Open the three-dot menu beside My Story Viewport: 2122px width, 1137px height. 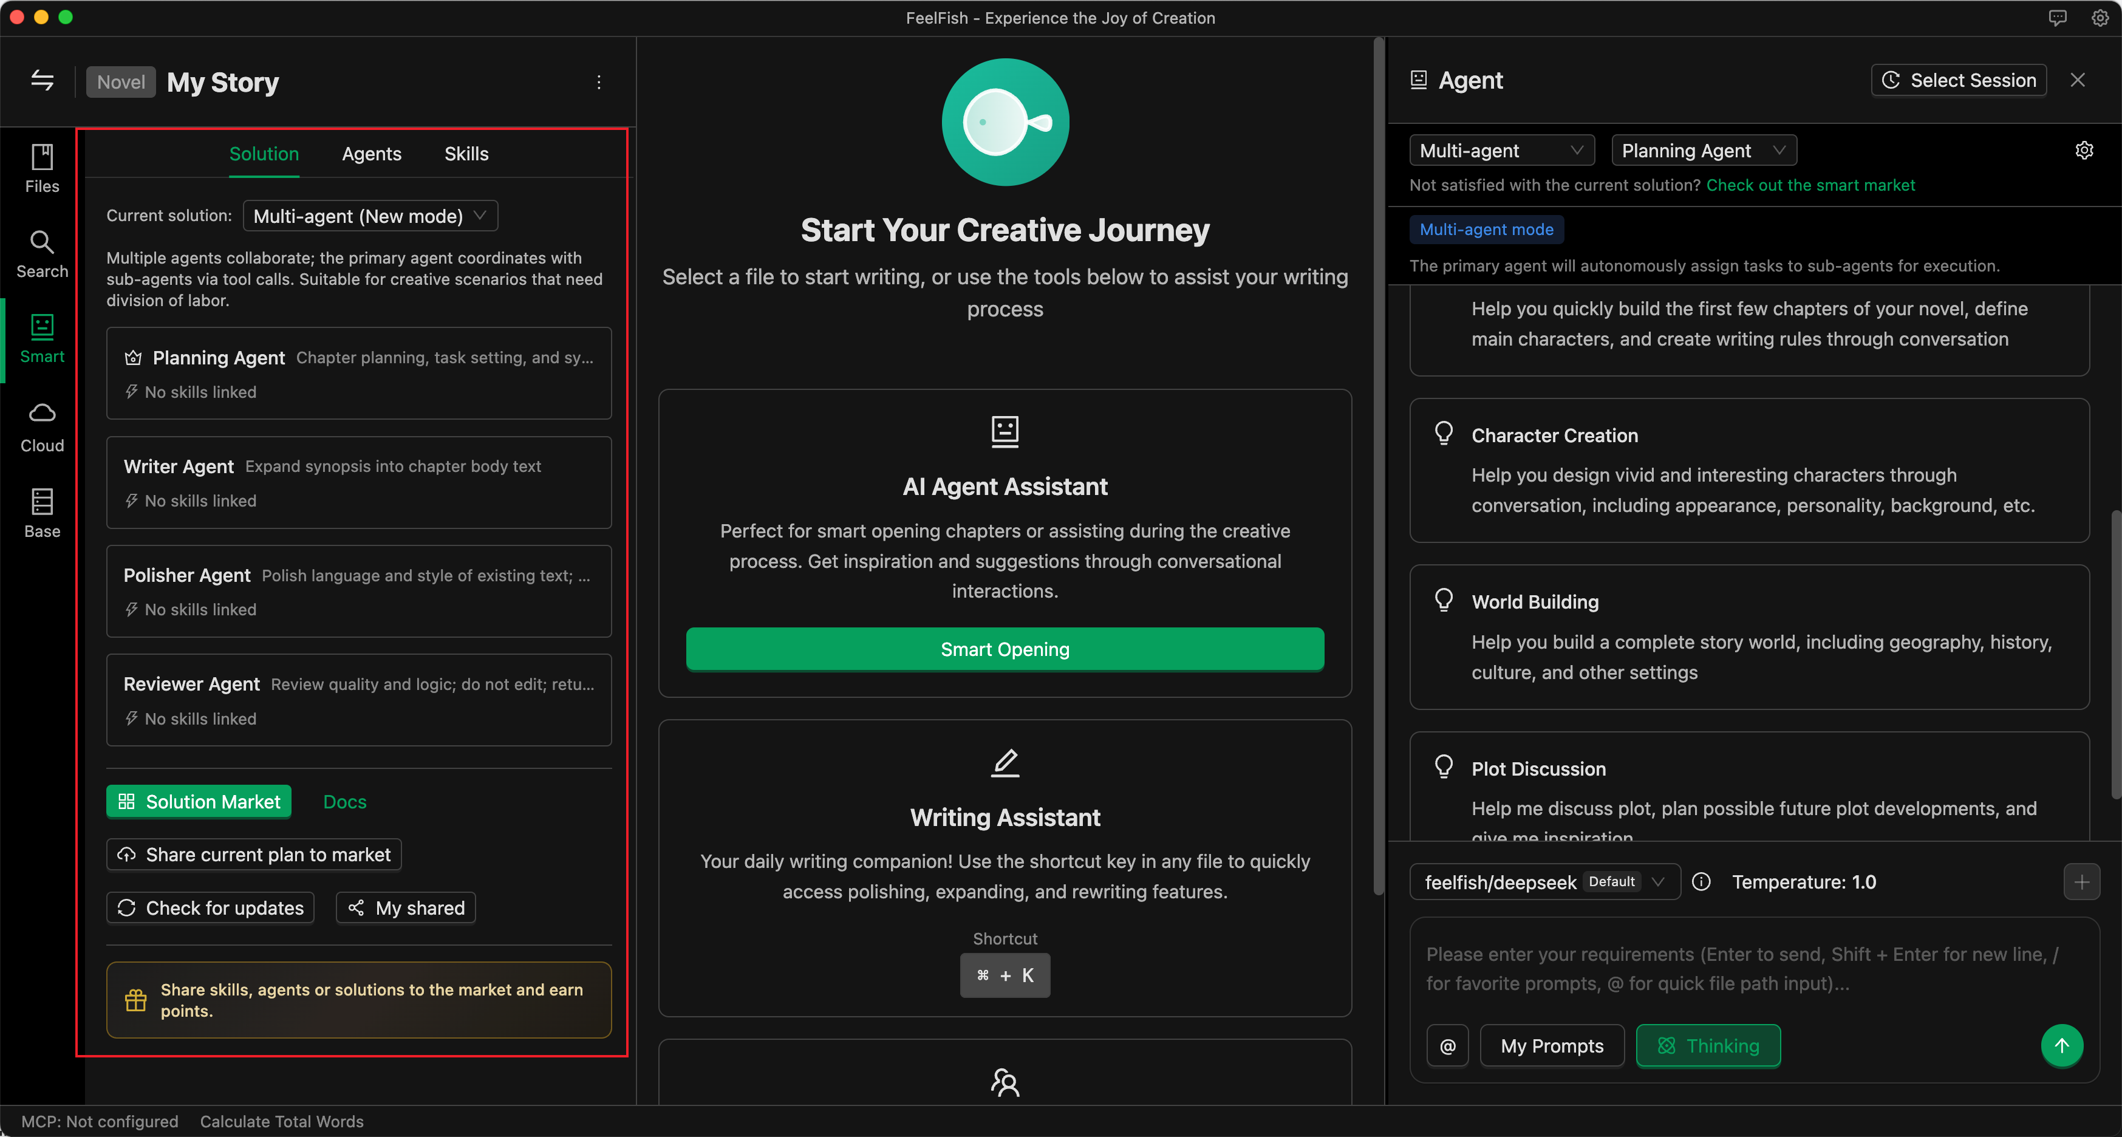(599, 81)
